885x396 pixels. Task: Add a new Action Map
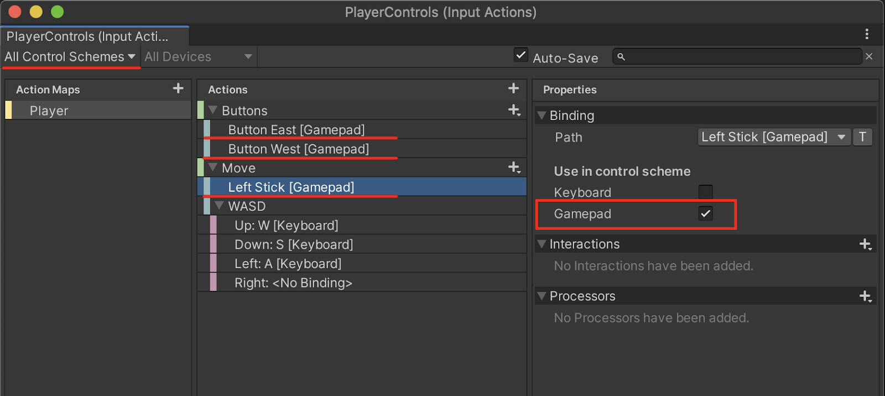178,88
